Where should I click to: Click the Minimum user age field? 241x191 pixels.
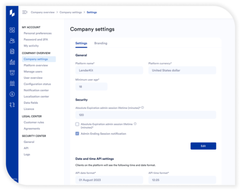(x=91, y=87)
